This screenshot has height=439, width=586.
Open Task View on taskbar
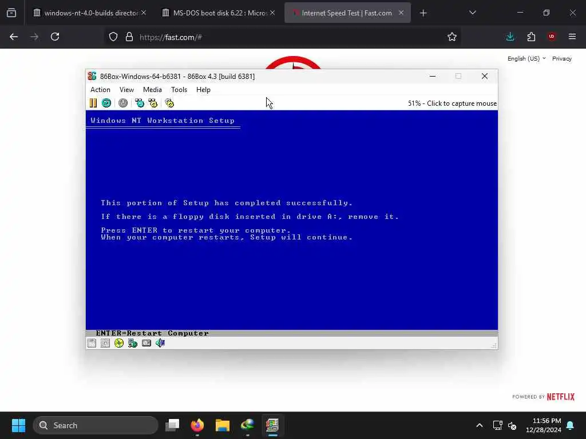click(172, 425)
